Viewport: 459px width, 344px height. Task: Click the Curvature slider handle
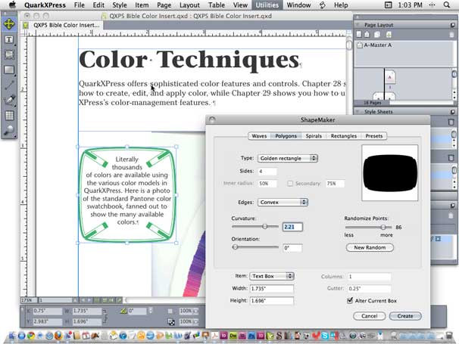point(264,227)
